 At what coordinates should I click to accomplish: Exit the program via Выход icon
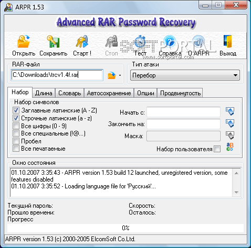coord(227,41)
